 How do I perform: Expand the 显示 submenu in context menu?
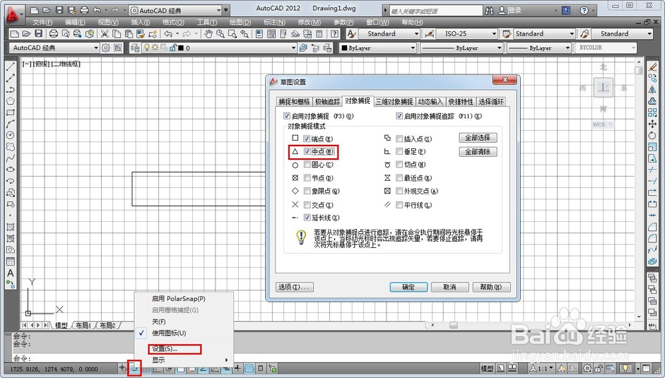pyautogui.click(x=184, y=360)
